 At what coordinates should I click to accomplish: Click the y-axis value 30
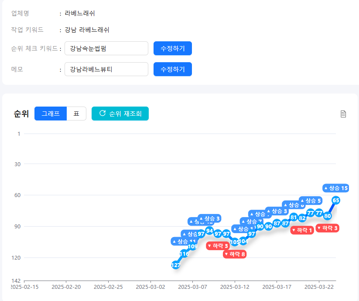coord(17,164)
